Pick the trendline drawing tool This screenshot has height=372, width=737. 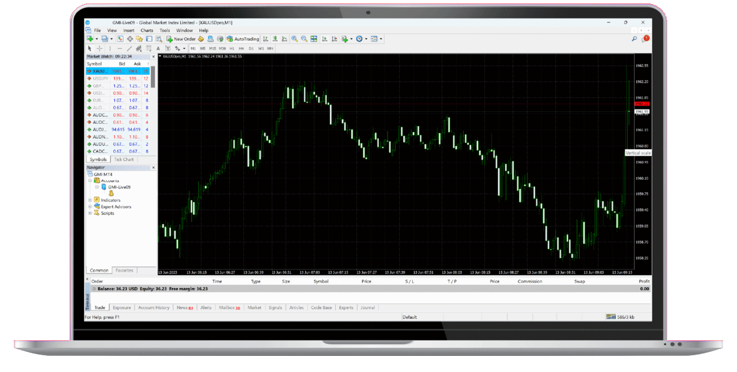(x=130, y=48)
